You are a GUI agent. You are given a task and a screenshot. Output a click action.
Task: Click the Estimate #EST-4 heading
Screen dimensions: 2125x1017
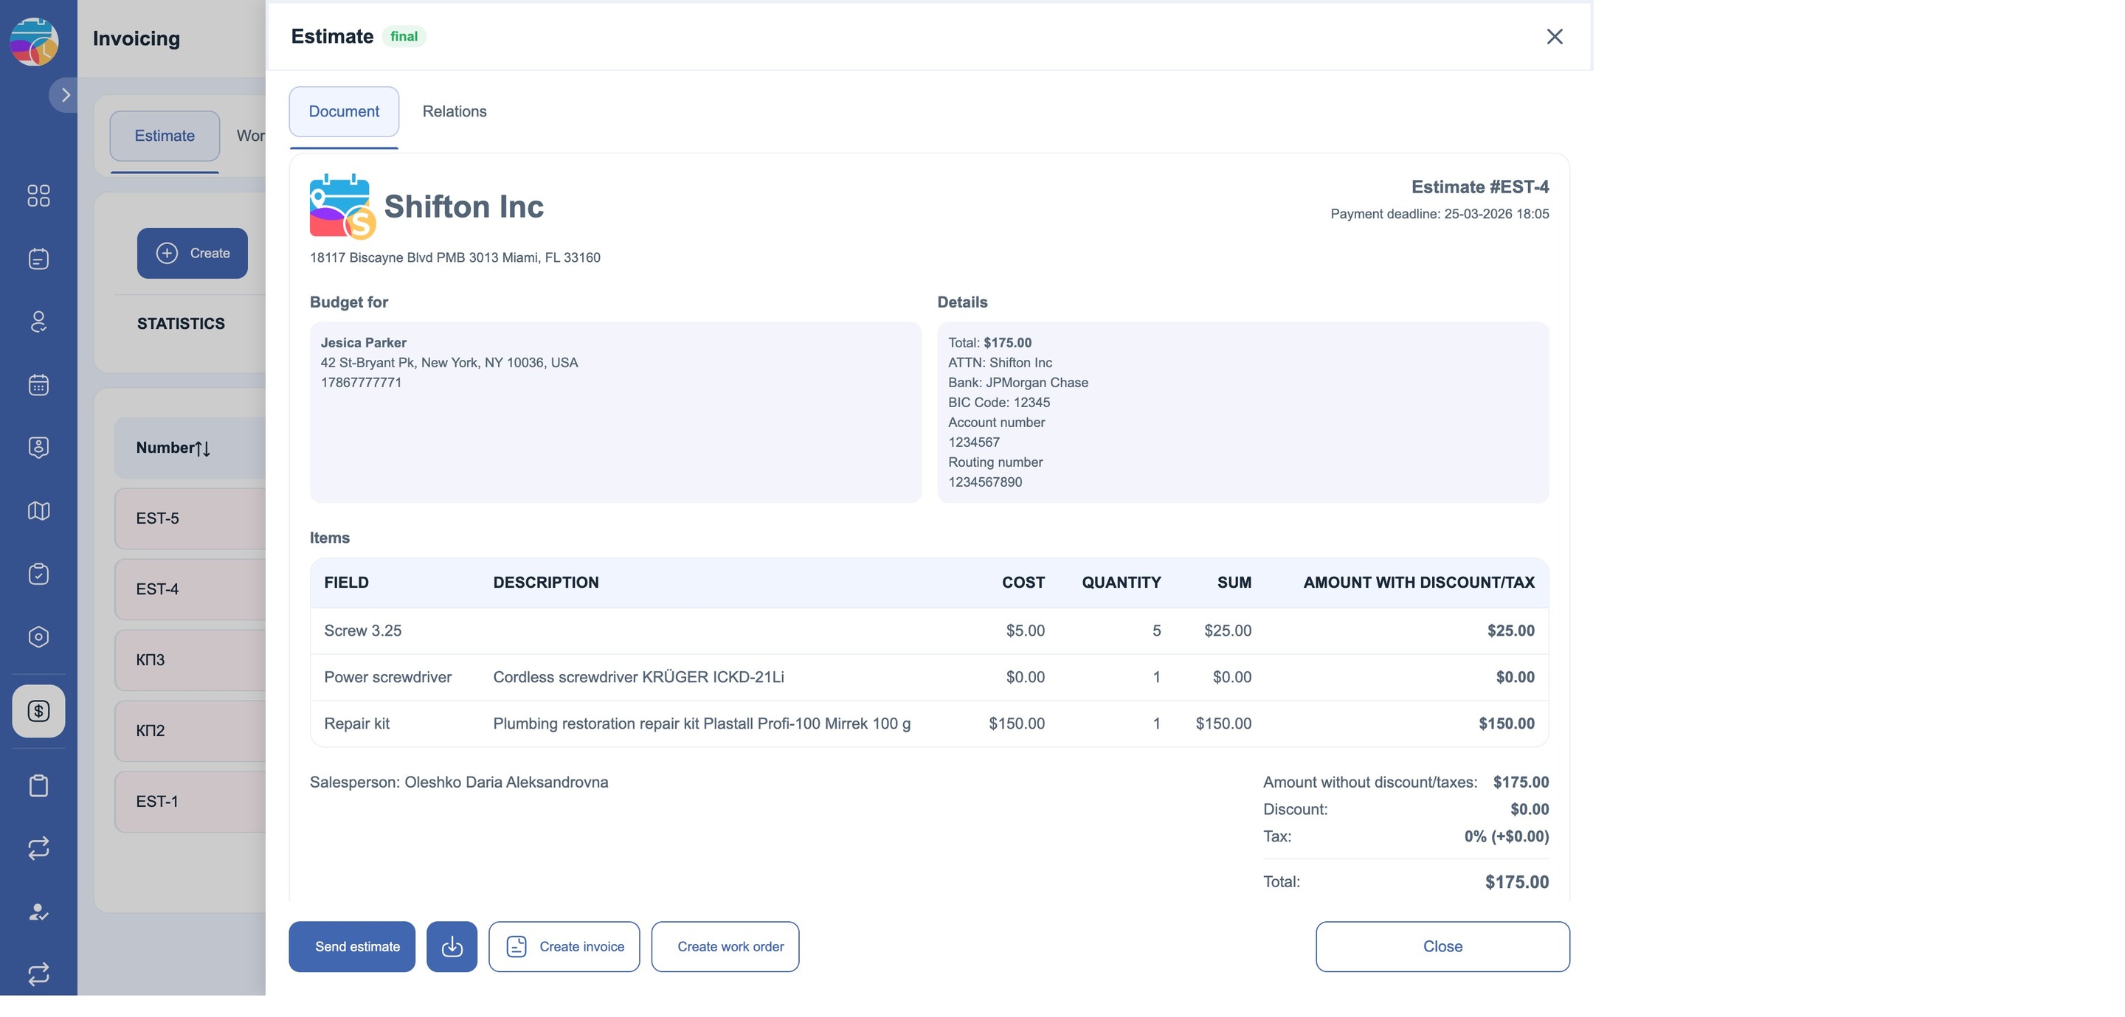point(1480,187)
